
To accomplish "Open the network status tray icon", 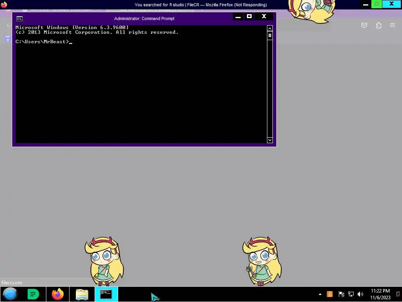I will [351, 294].
